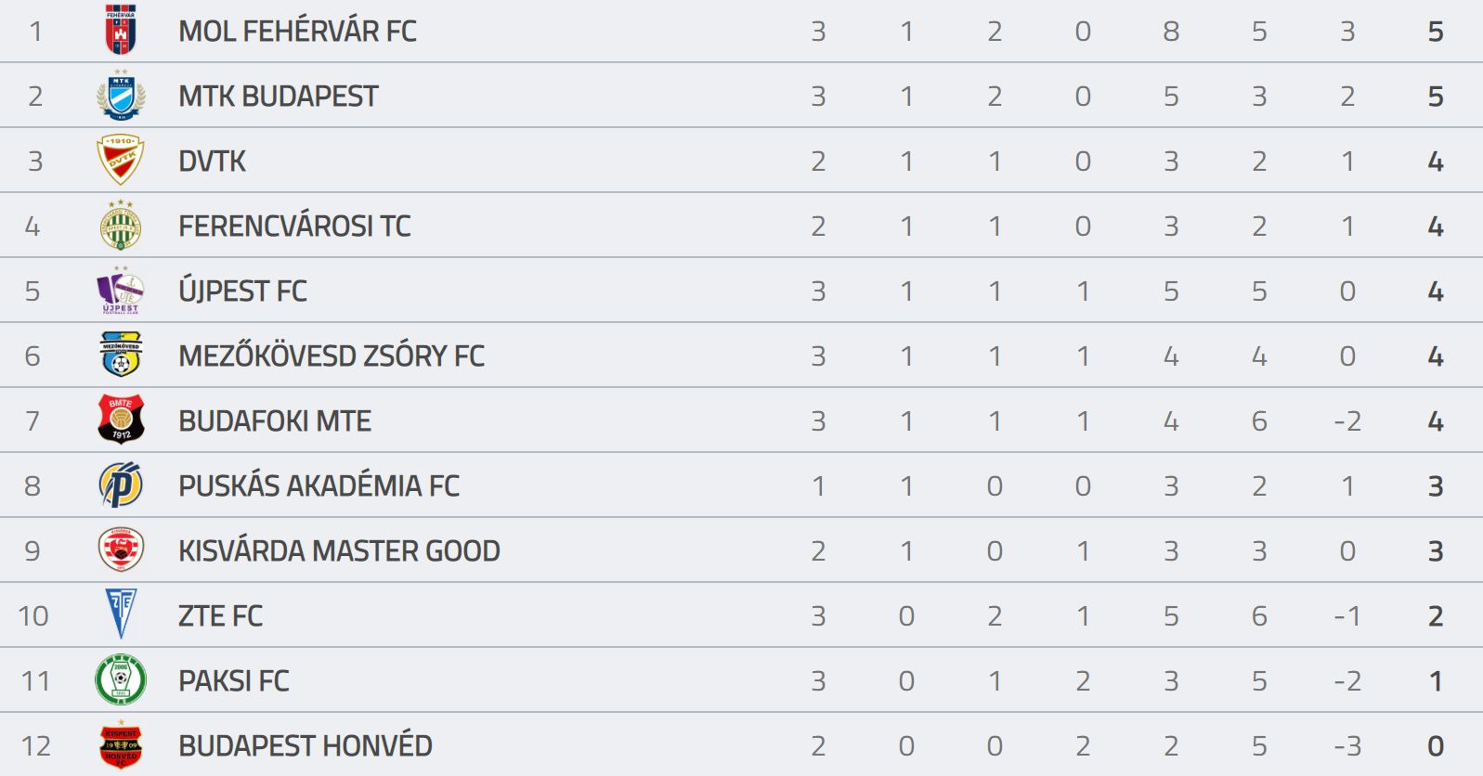The image size is (1483, 776).
Task: Click the MOL Fehérvár FC club crest
Action: tap(121, 30)
